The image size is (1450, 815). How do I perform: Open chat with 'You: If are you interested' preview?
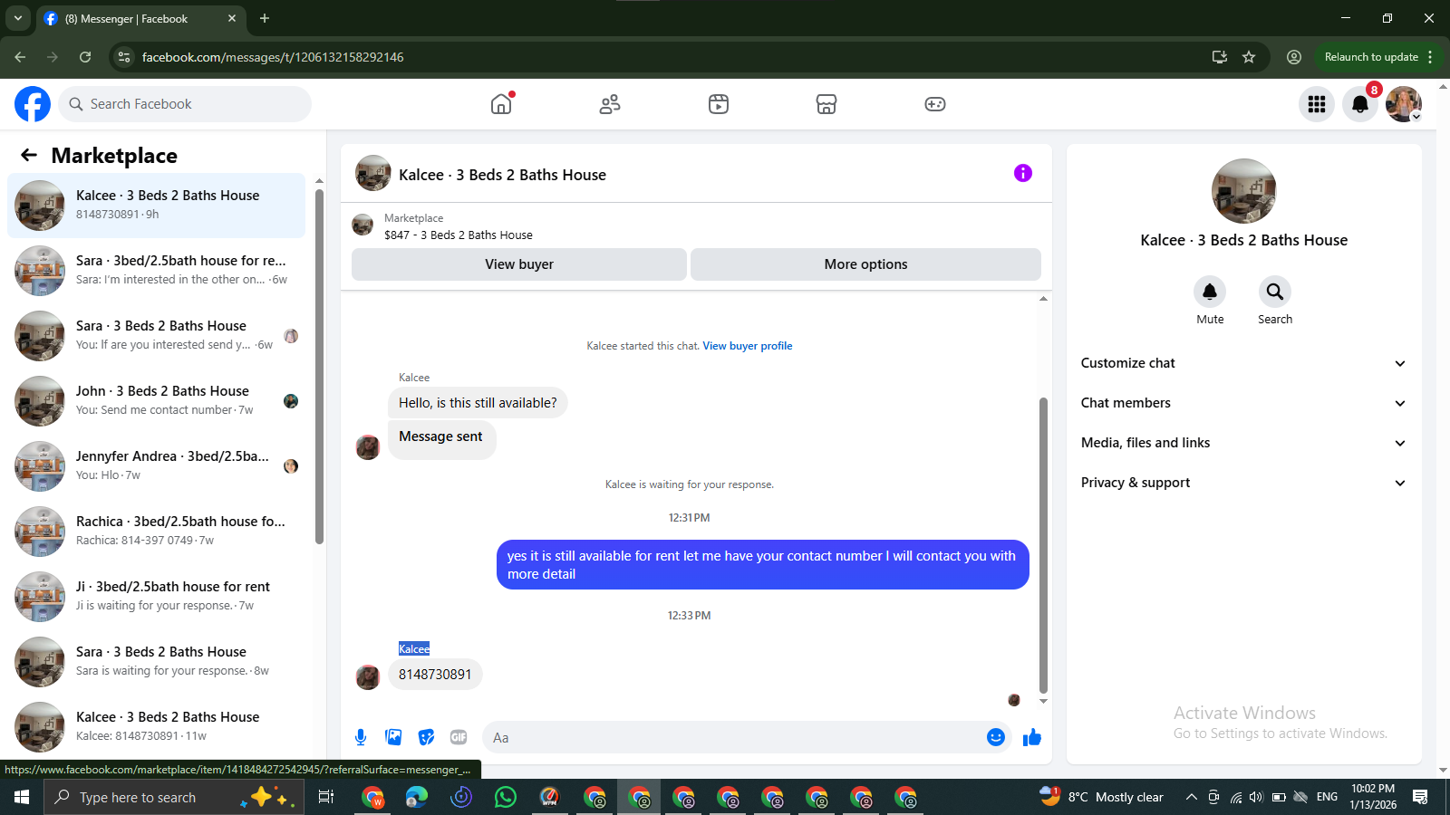point(156,336)
